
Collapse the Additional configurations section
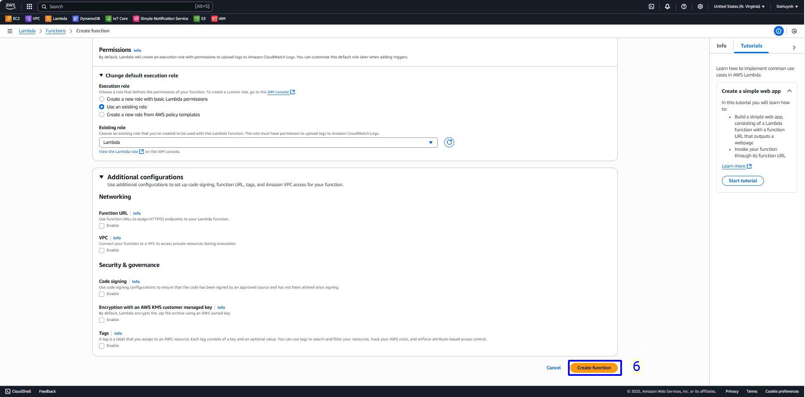[102, 177]
